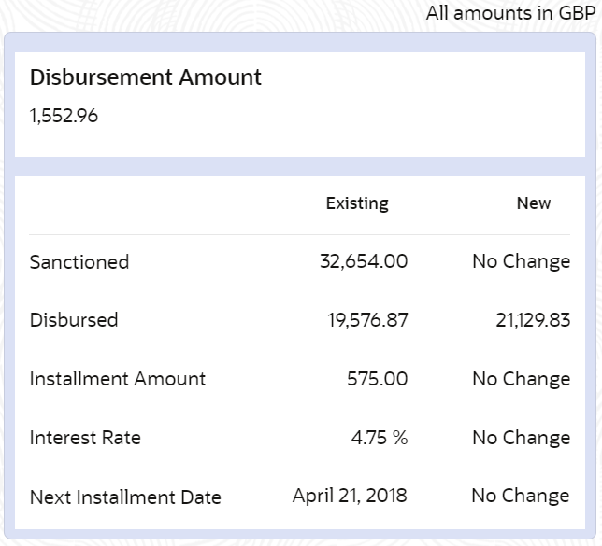Click the existing disbursed value 19,576.87
The image size is (602, 546).
pos(367,320)
